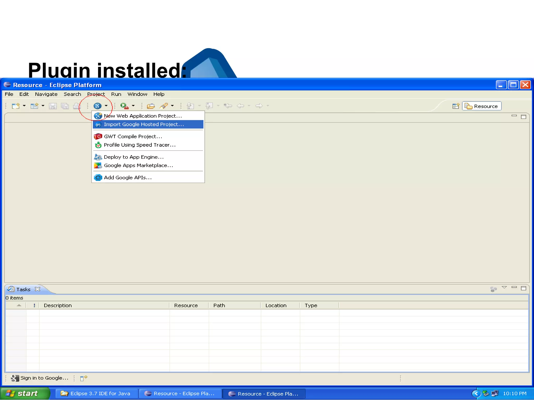Expand the New Resource icon's dropdown arrow

pos(43,106)
